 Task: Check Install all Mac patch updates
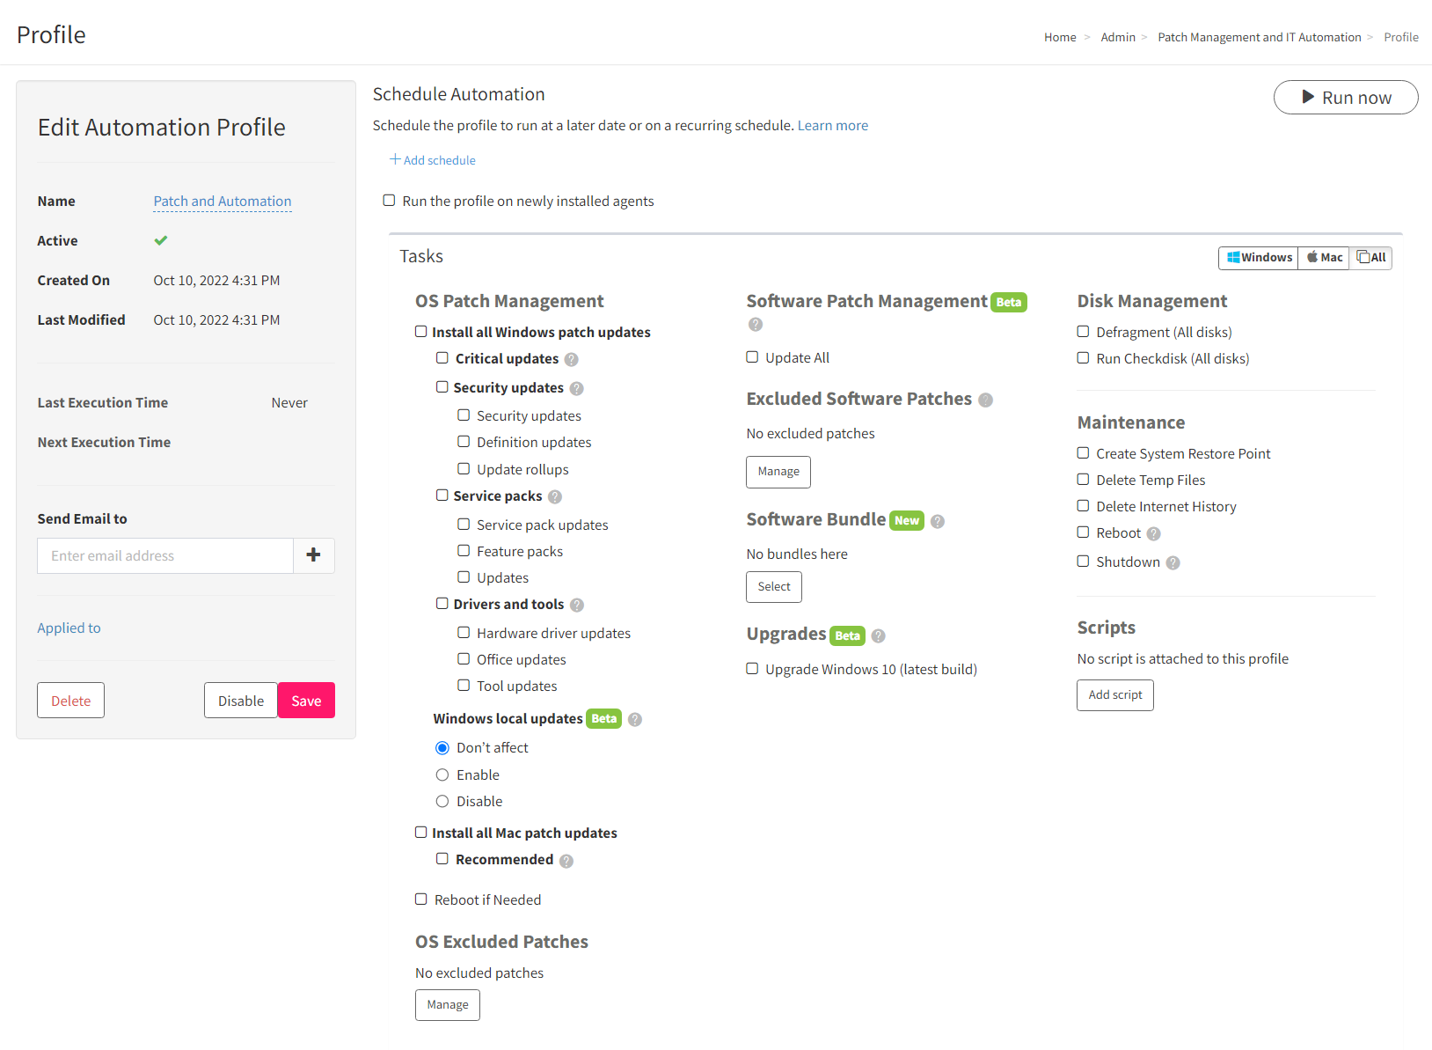coord(421,833)
